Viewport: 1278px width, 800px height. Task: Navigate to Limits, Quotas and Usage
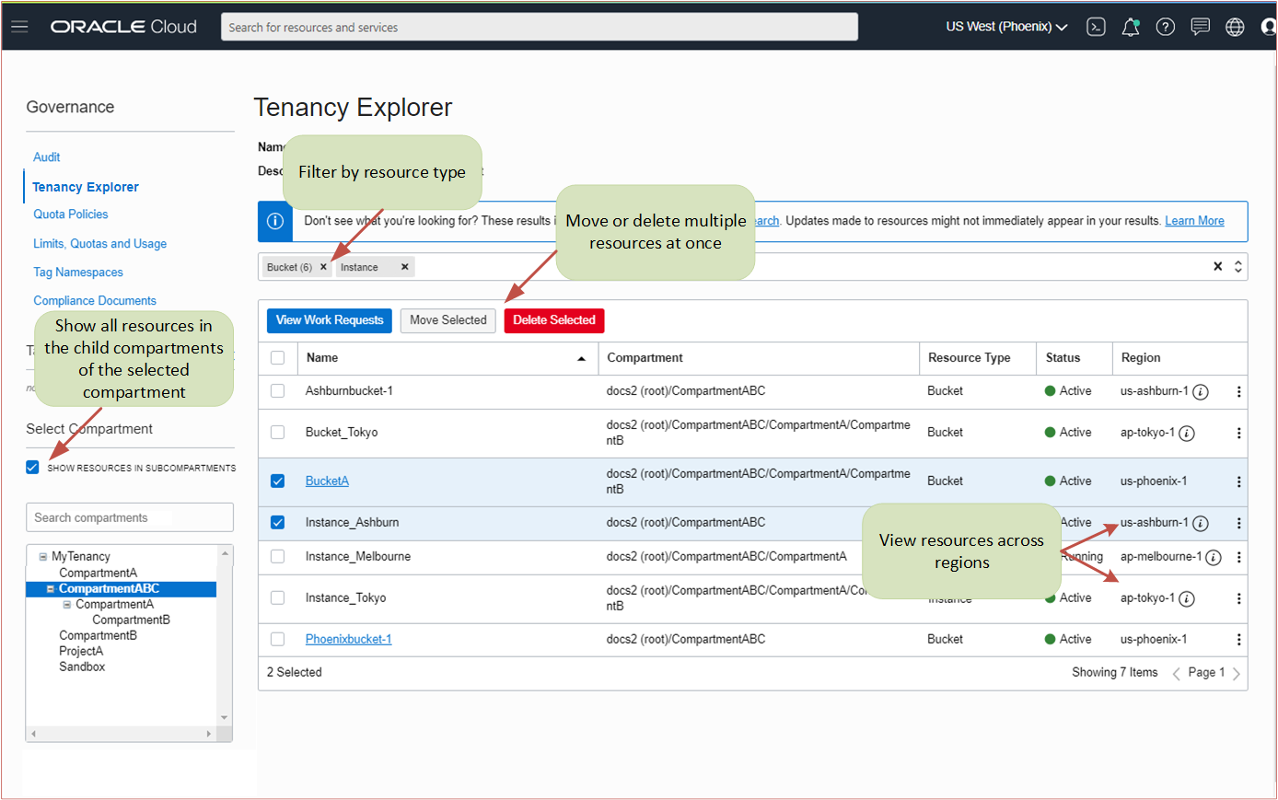pos(99,243)
